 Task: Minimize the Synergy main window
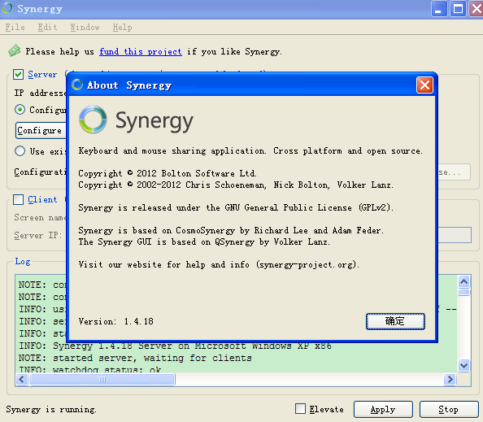[438, 8]
